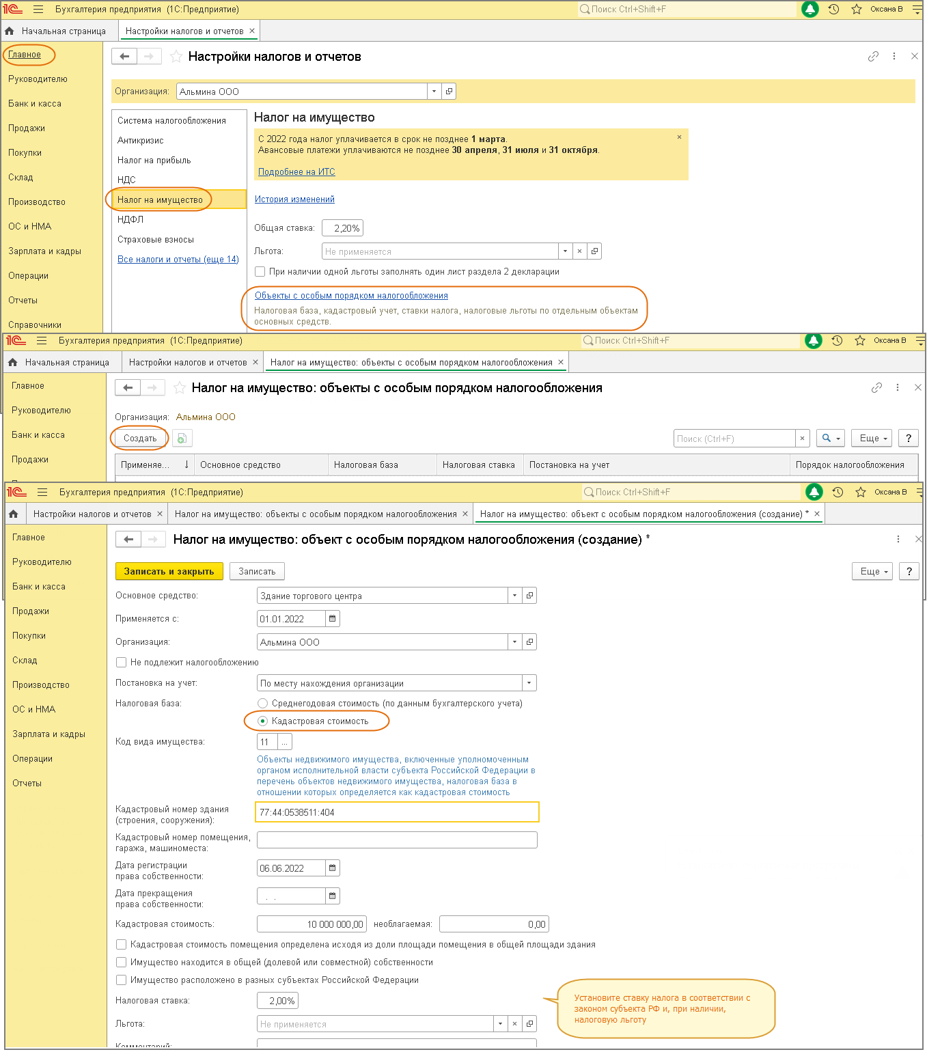This screenshot has height=1052, width=927.
Task: Open Еще dropdown in objects list window
Action: pyautogui.click(x=872, y=439)
